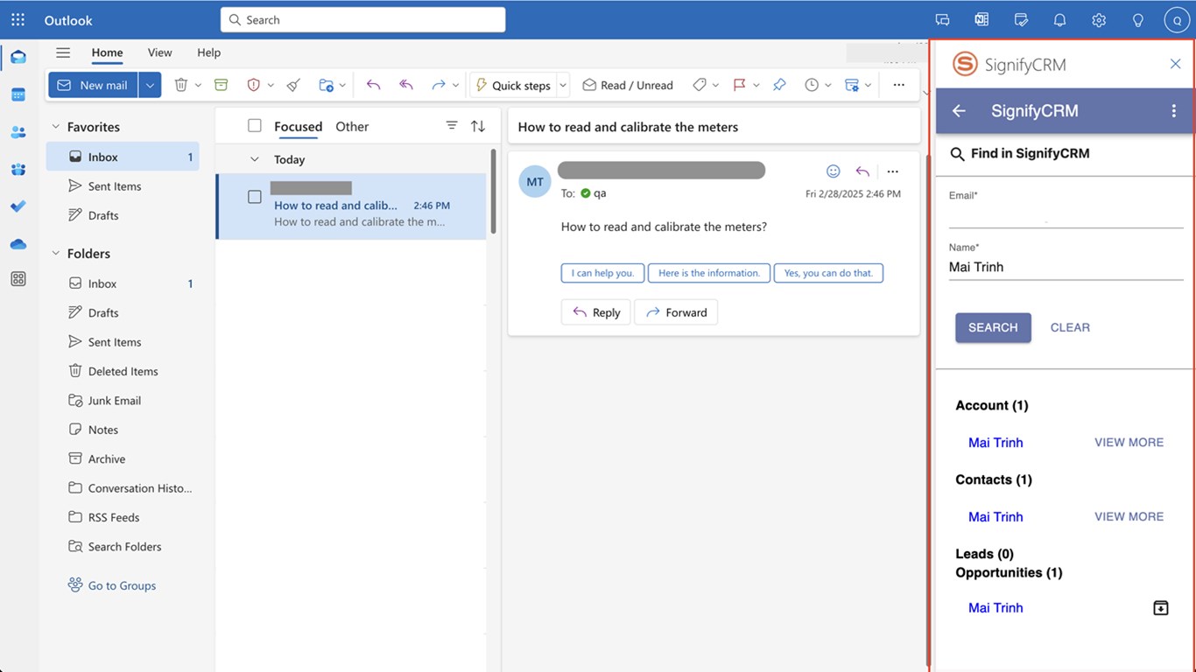The image size is (1196, 672).
Task: Click the SEARCH button in SignifyCRM
Action: 993,327
